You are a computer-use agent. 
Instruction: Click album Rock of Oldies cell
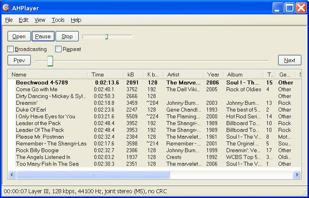point(244,89)
